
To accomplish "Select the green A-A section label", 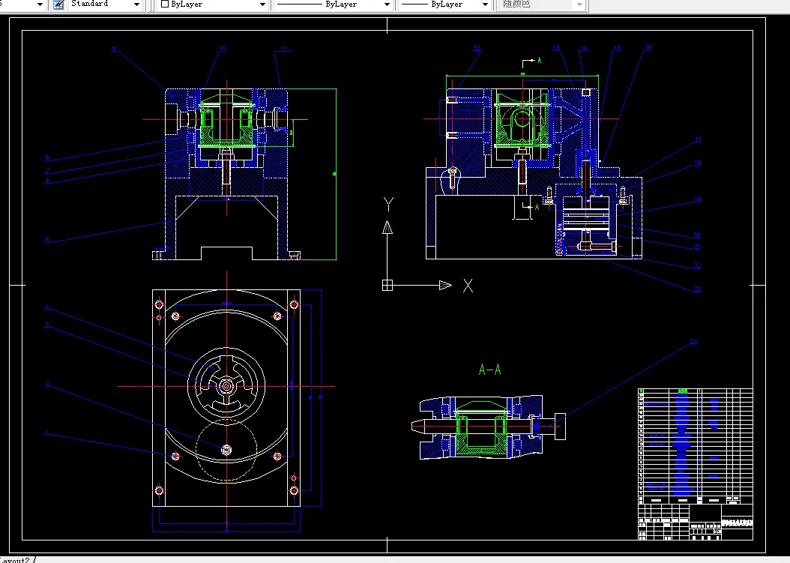I will [x=489, y=370].
